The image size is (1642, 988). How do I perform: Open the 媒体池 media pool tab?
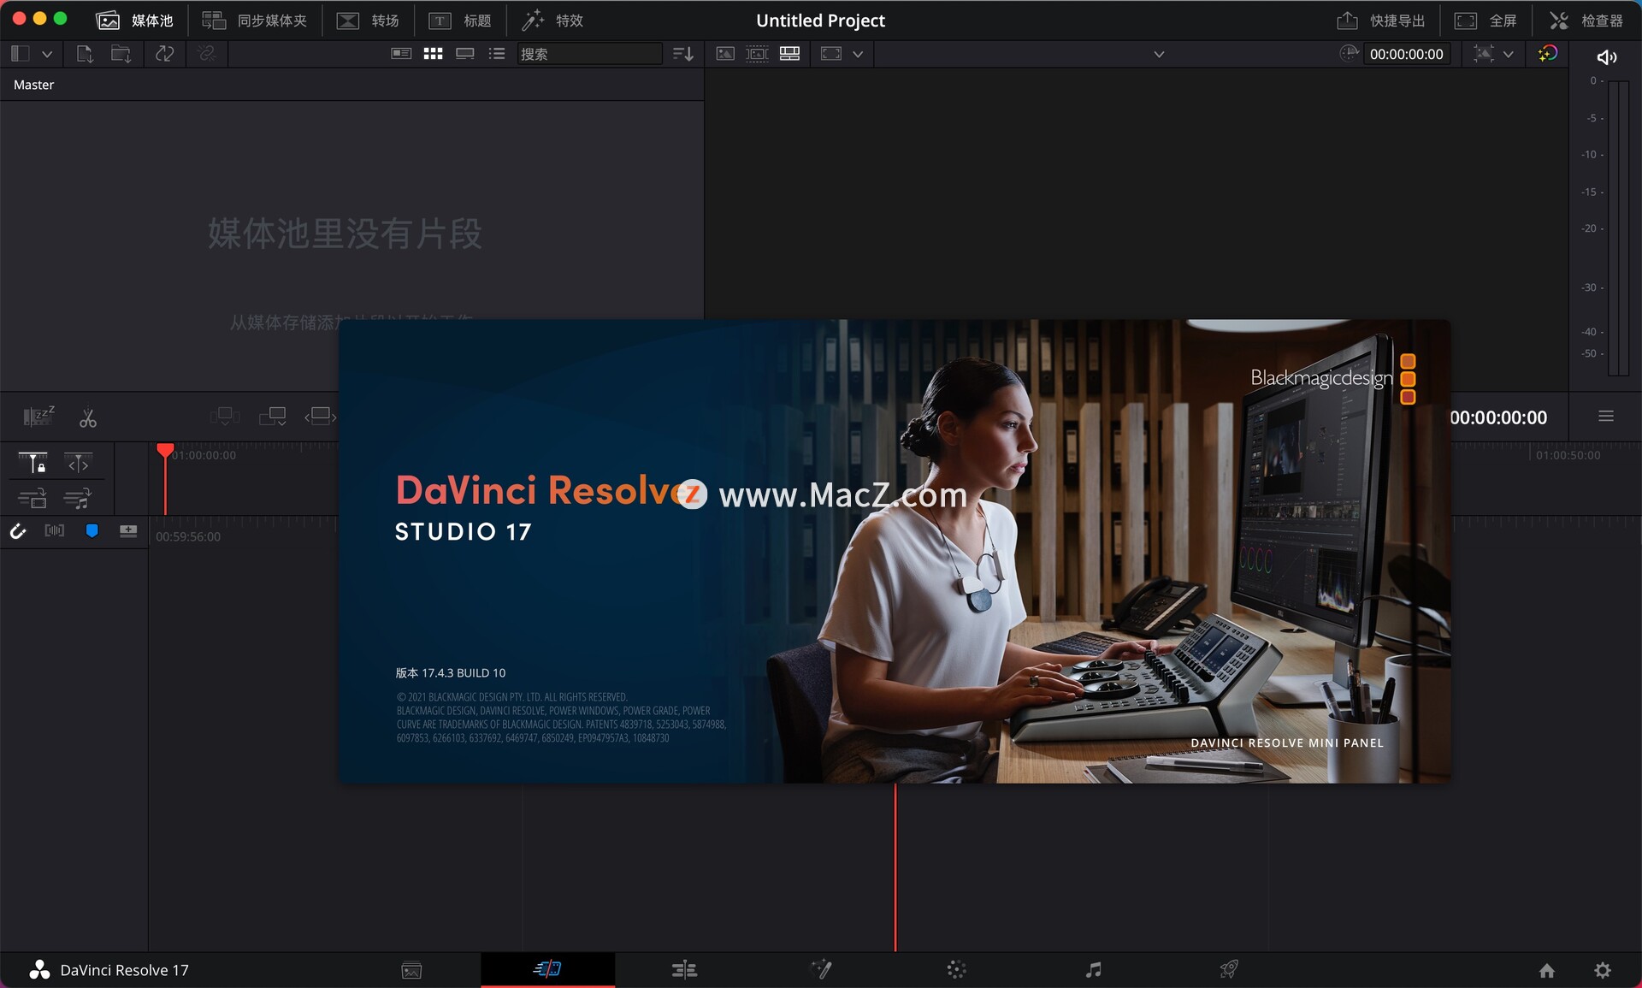(x=134, y=21)
